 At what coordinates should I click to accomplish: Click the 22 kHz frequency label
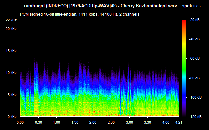[x=11, y=20]
